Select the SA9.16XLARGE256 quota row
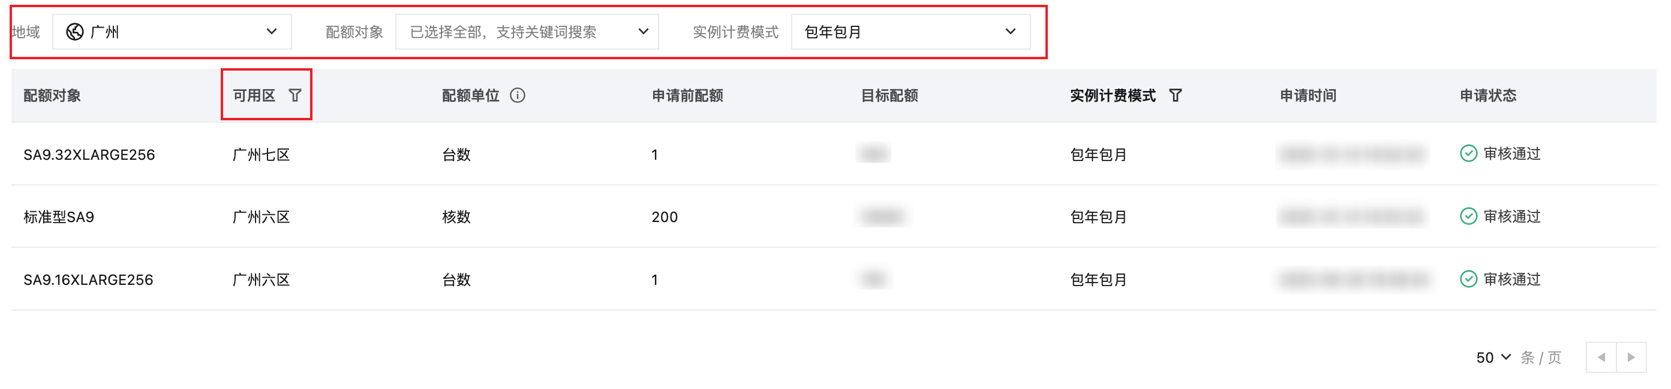 88,279
